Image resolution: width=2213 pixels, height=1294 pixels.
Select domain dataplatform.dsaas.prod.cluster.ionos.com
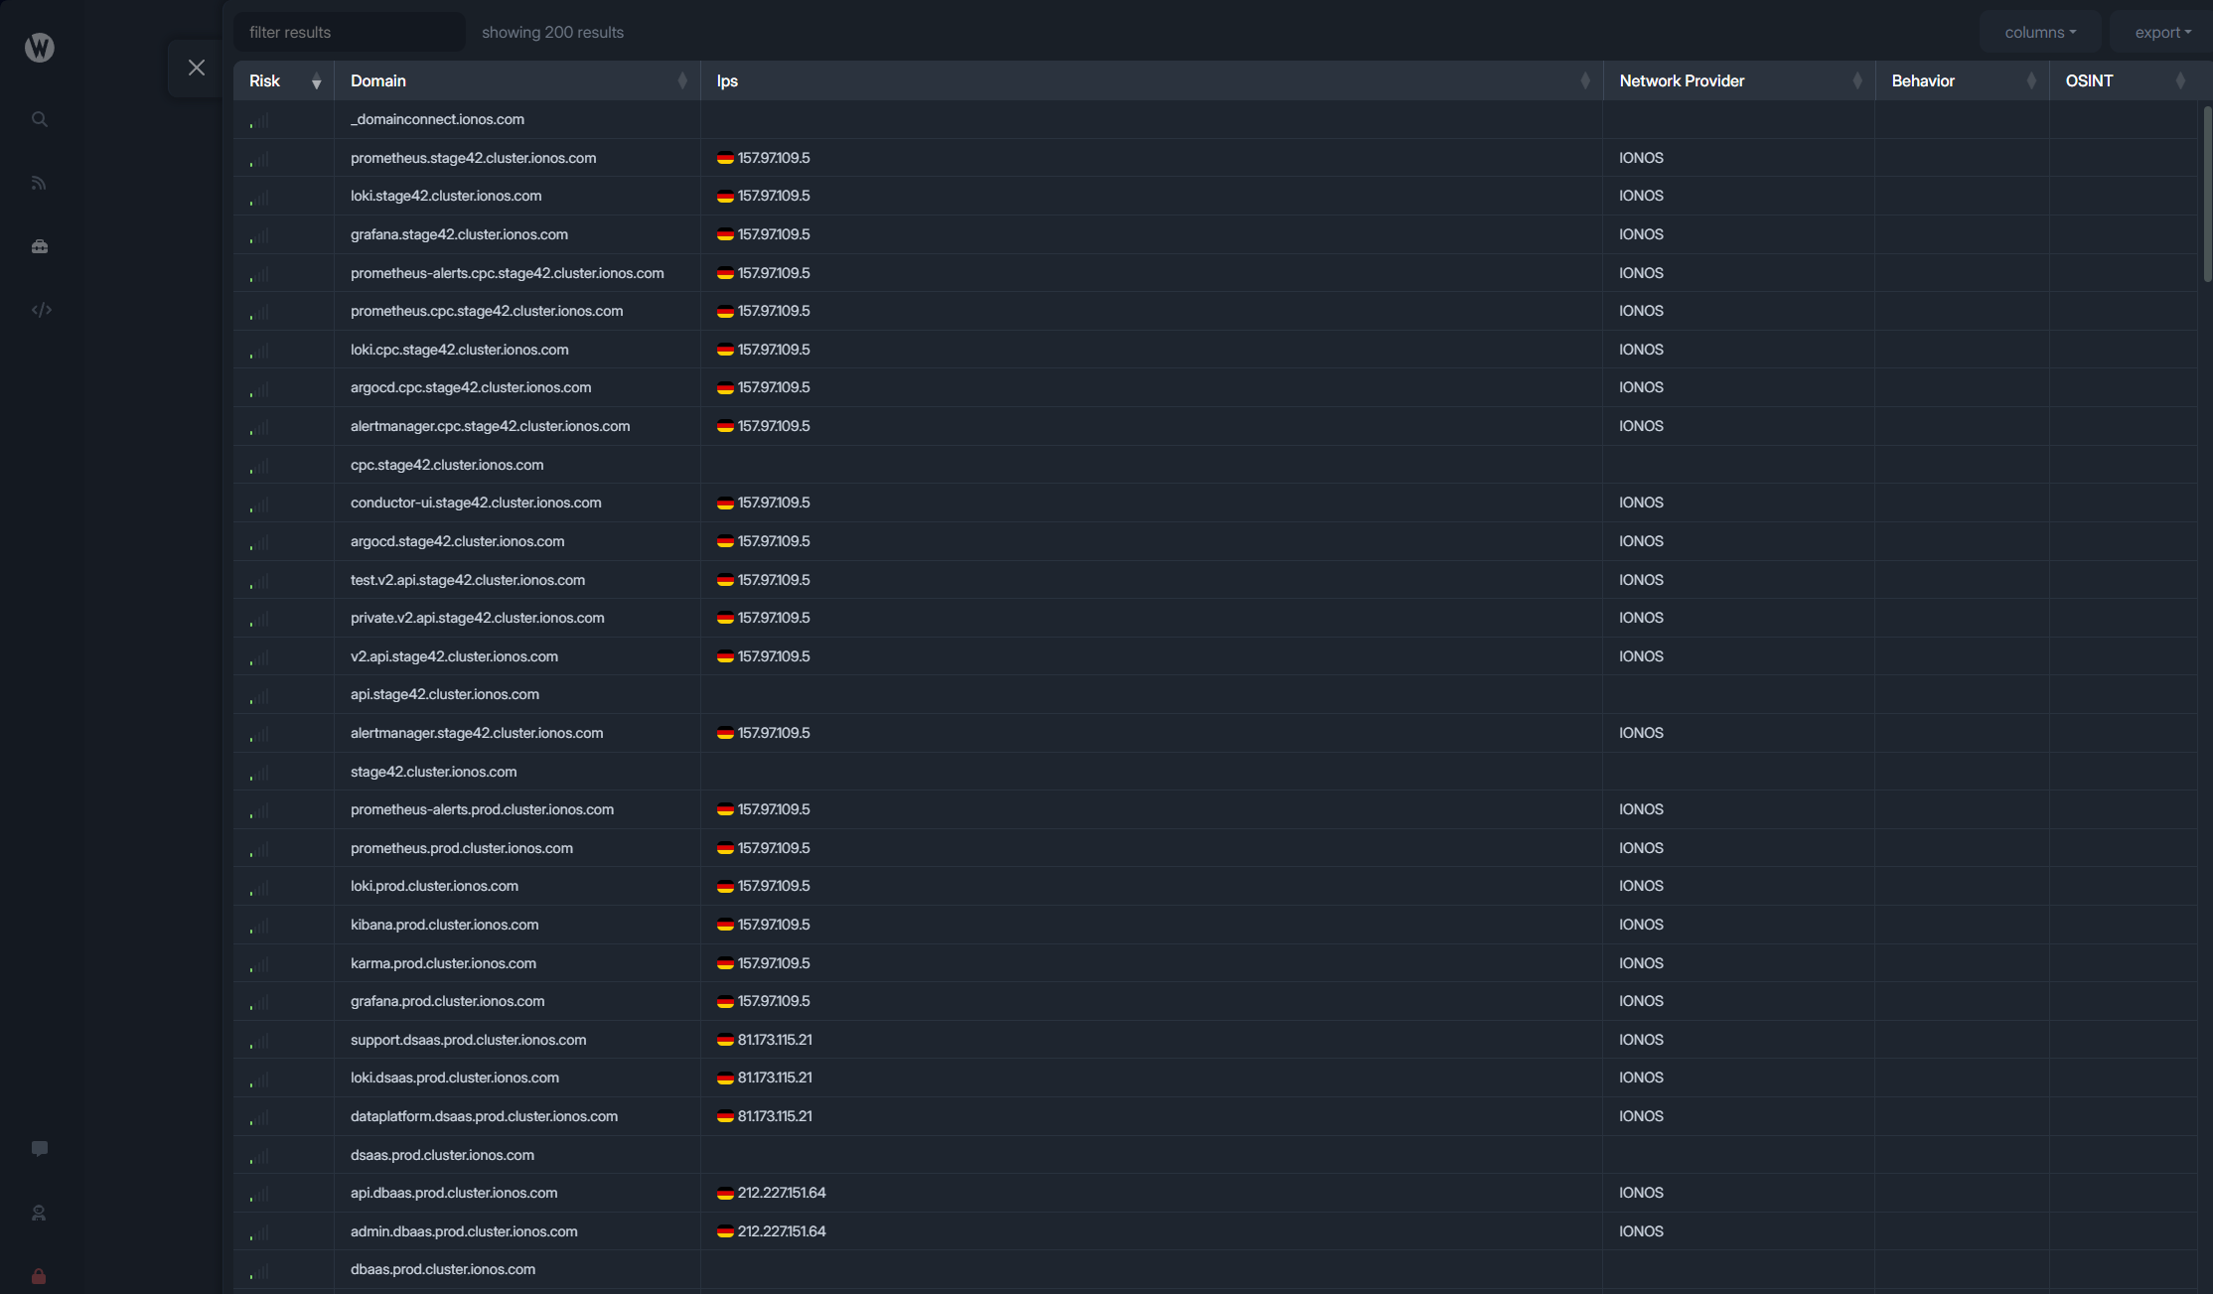[x=484, y=1116]
